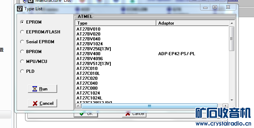The width and height of the screenshot is (254, 128).
Task: Click the horizontal scrollbar left arrow
Action: pos(78,106)
